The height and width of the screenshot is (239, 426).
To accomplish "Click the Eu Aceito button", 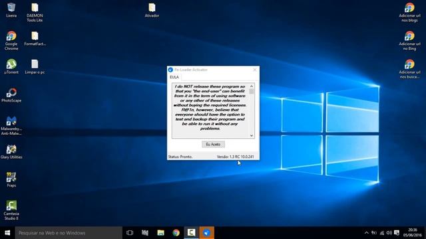I will click(x=213, y=145).
